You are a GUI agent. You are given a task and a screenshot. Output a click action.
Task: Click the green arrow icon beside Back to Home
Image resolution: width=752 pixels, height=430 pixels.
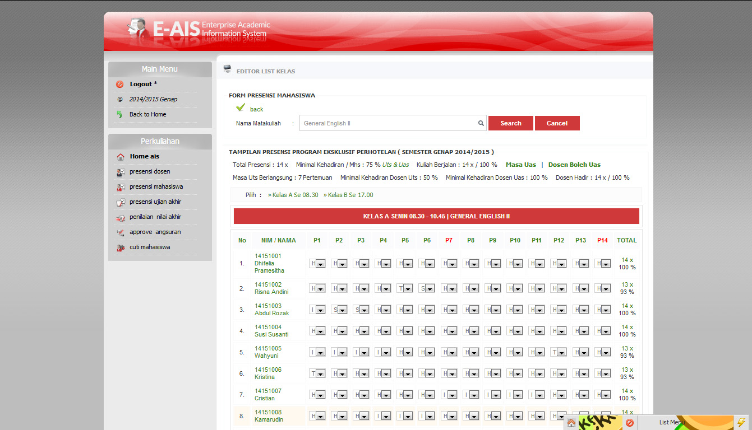pos(119,114)
